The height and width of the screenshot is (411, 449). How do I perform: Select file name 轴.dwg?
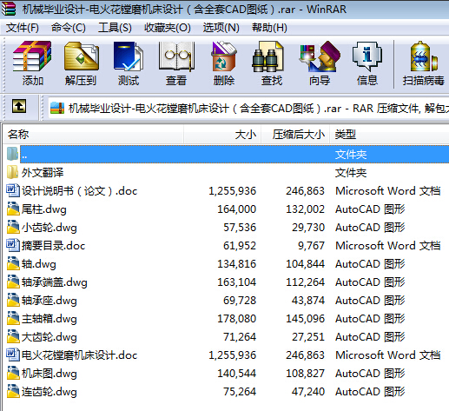pyautogui.click(x=39, y=264)
